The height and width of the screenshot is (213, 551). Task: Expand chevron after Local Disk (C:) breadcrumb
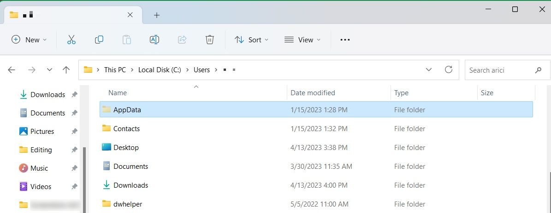(x=187, y=70)
